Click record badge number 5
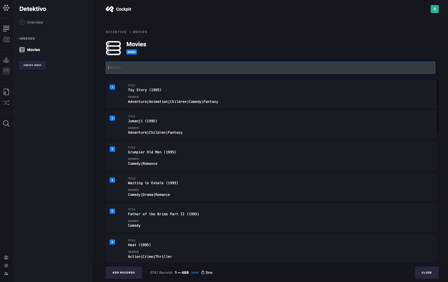Viewport: 448px width, 282px height. pos(112,211)
